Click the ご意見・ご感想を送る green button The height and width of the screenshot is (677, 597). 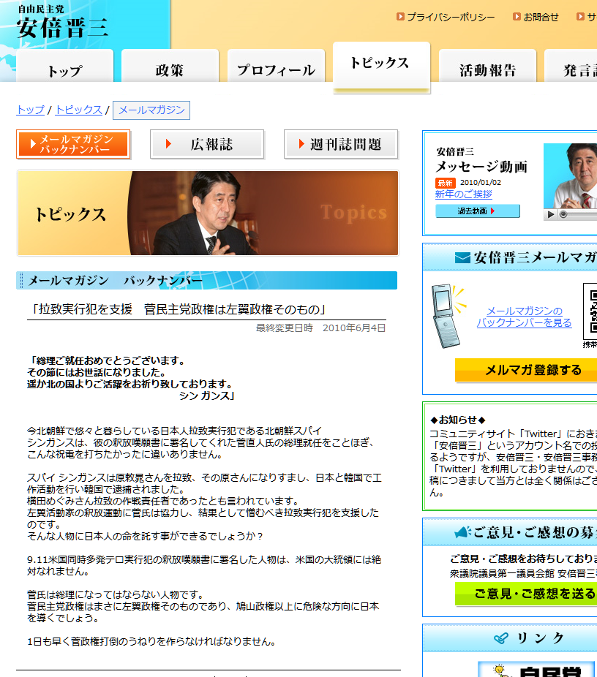click(x=526, y=594)
